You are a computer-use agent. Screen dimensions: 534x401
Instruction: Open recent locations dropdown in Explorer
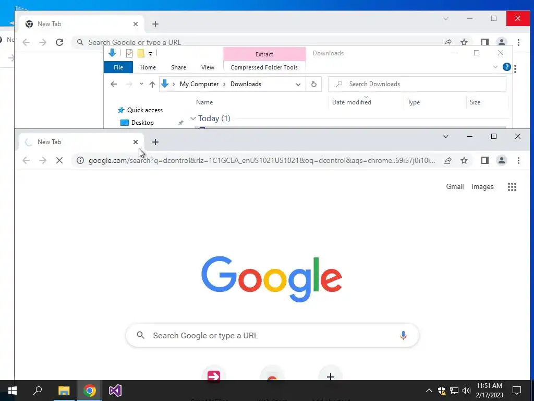141,84
